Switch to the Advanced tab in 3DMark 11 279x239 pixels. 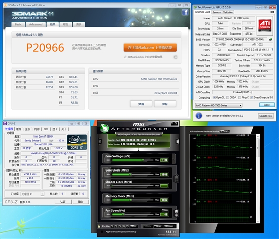[36, 24]
